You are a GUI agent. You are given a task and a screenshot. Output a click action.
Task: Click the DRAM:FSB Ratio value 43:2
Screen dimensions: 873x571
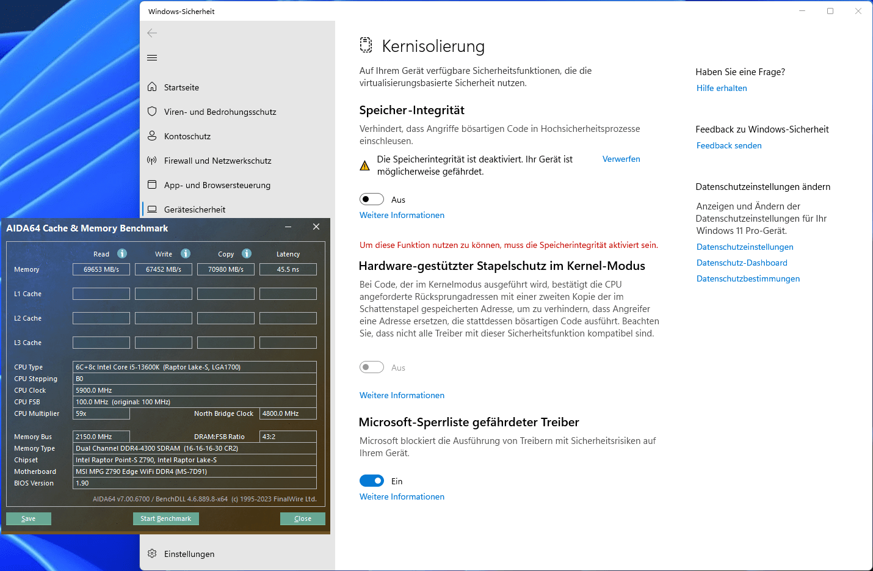pos(288,437)
